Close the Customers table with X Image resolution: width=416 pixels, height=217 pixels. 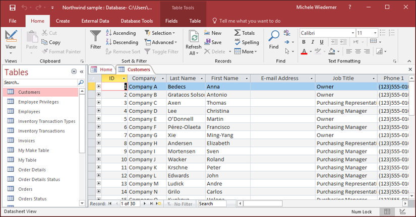410,69
